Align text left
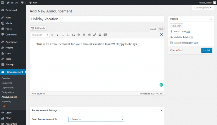 pyautogui.click(x=79, y=35)
